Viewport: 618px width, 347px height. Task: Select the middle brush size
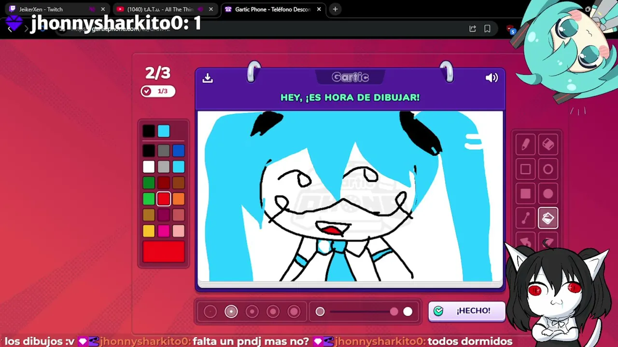click(x=252, y=312)
